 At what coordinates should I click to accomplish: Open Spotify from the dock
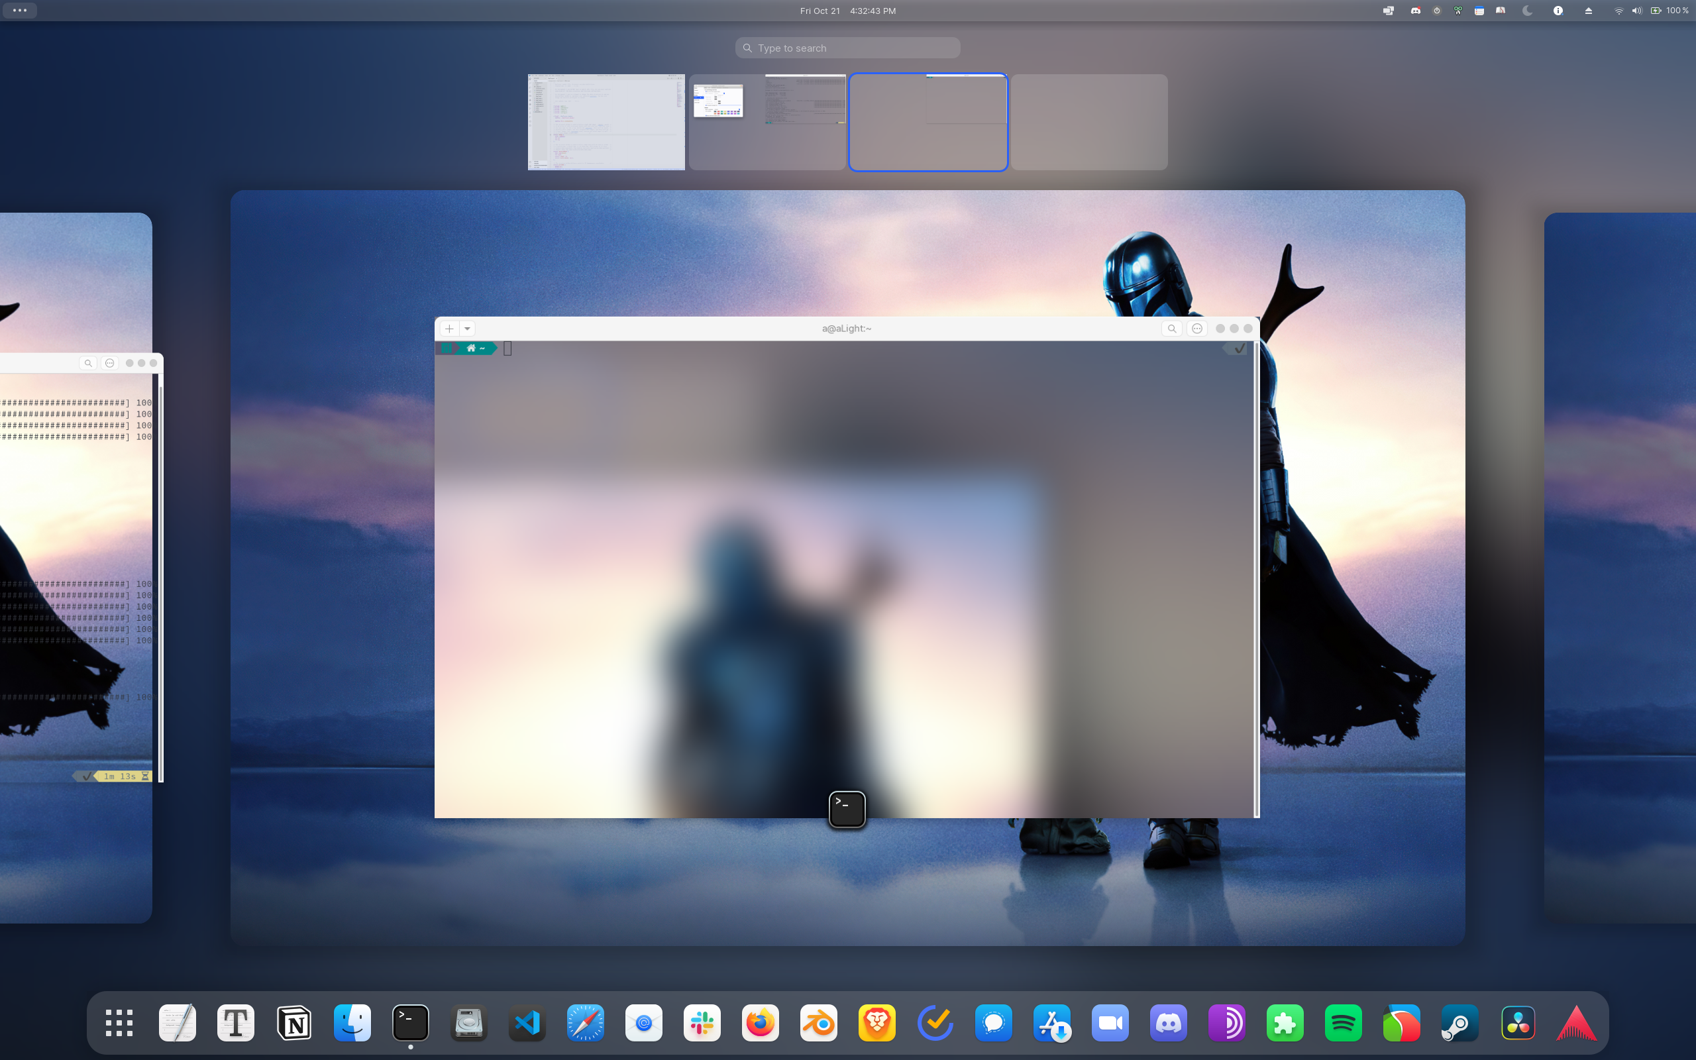[x=1343, y=1023]
